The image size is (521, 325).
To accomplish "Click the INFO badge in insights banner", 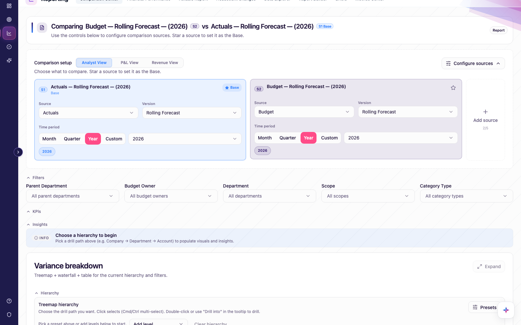I will [x=42, y=238].
